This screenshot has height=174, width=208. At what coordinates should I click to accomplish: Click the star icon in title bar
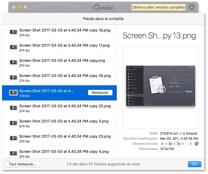[192, 7]
